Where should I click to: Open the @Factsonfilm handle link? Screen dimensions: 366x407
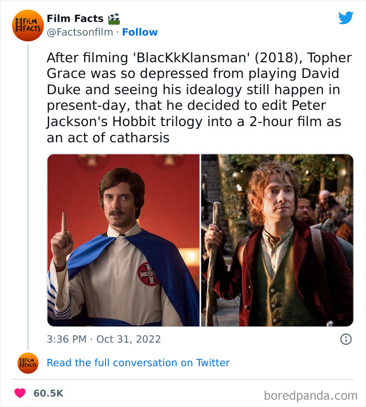(79, 32)
